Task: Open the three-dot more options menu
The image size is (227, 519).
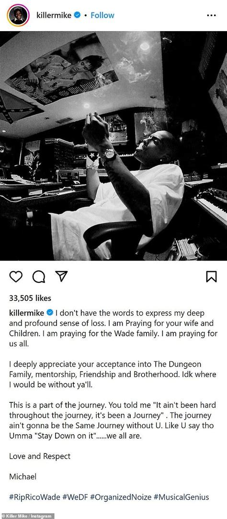Action: click(212, 15)
